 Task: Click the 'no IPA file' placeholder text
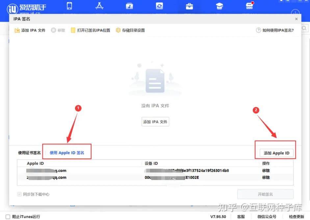click(155, 106)
